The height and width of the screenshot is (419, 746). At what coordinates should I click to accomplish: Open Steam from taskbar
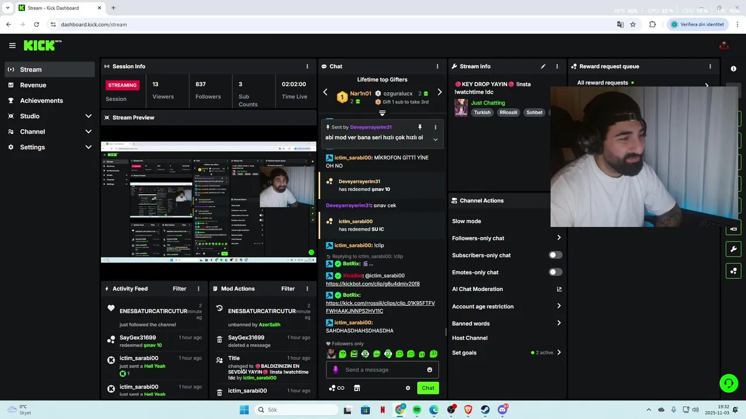[x=485, y=410]
